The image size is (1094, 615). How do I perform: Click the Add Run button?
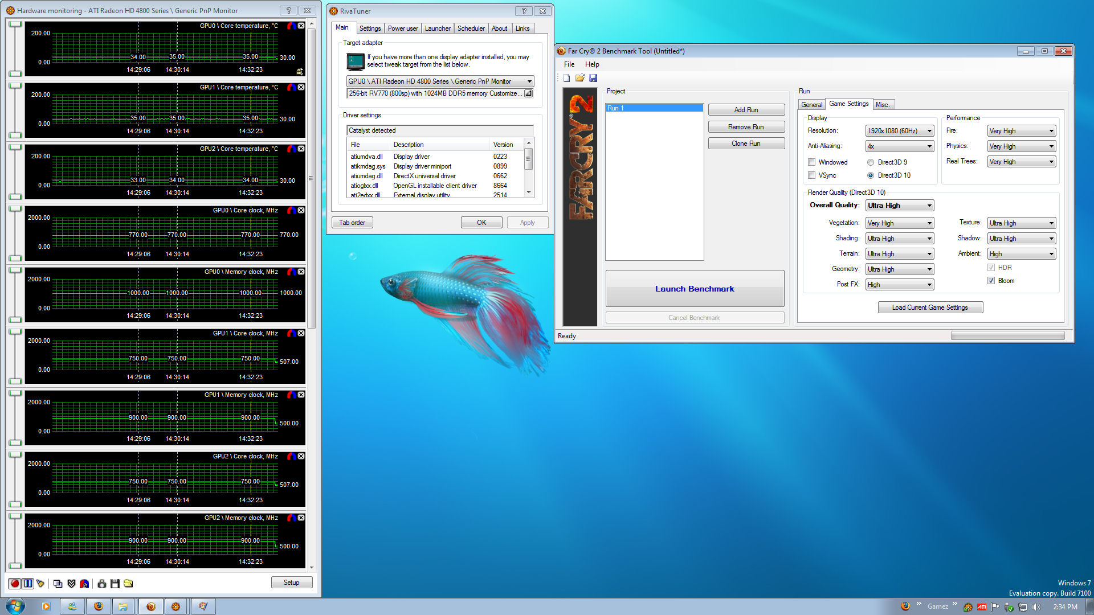click(746, 110)
